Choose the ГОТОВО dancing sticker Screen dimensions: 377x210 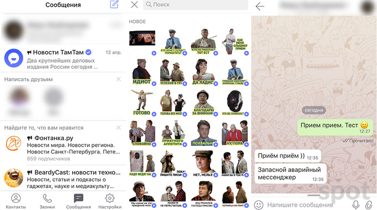coord(142,103)
